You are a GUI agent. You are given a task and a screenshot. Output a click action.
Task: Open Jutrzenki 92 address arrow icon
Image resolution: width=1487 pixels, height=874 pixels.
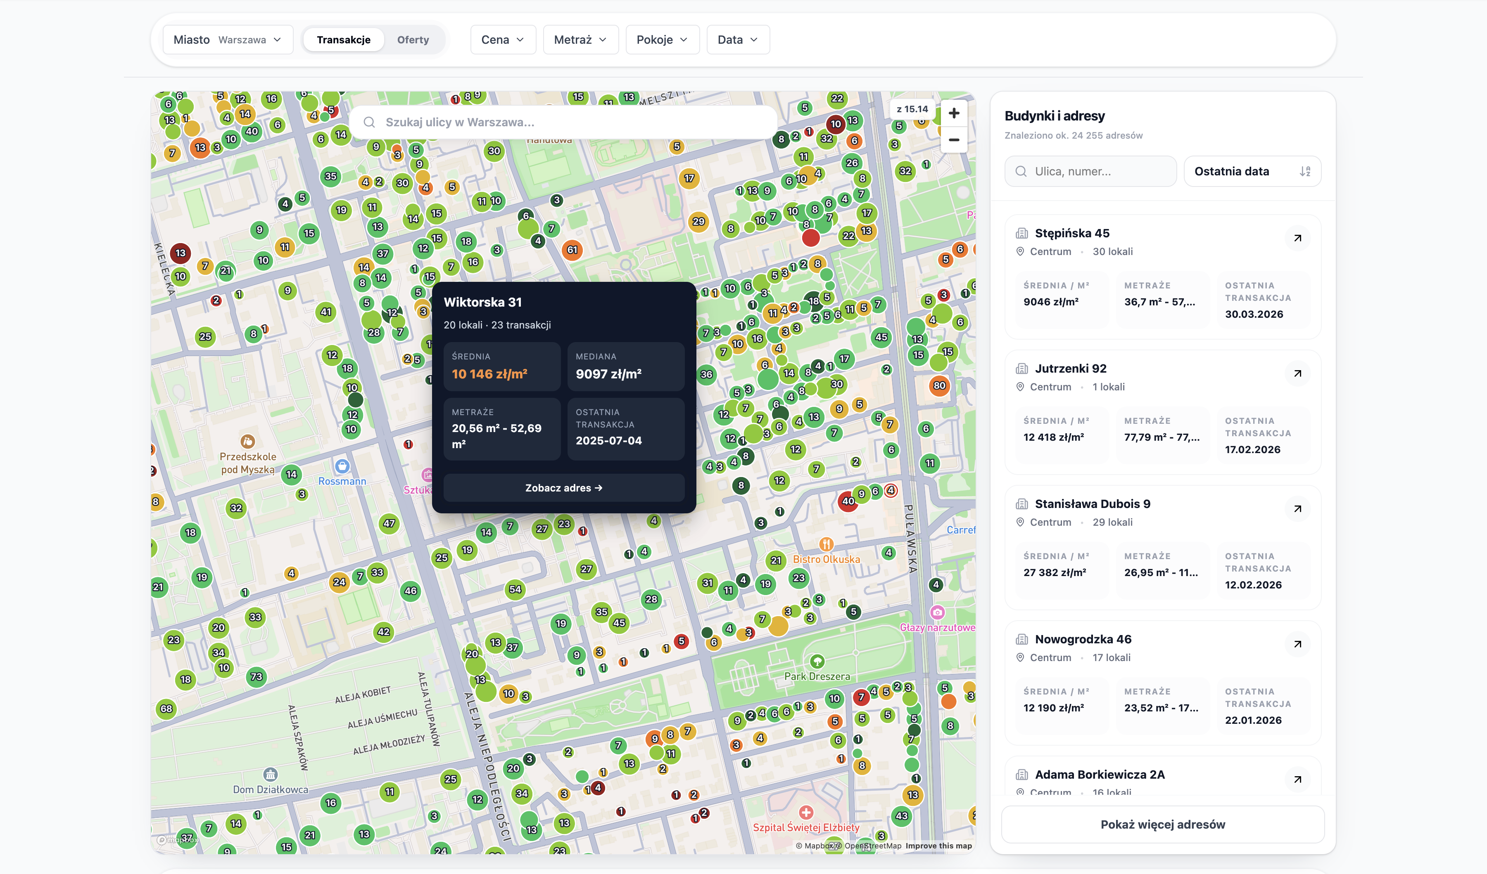coord(1297,373)
